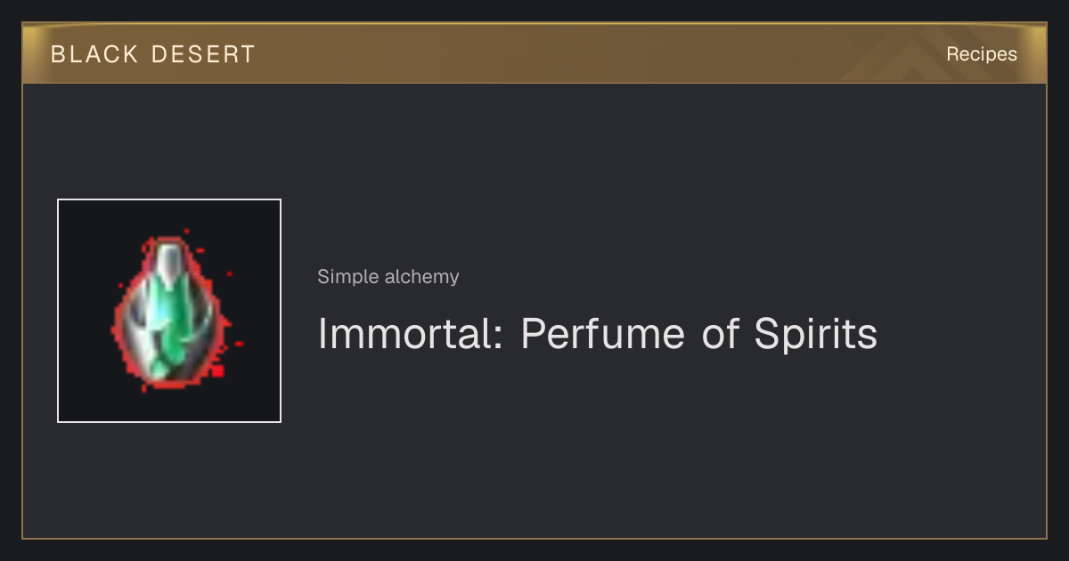Click the BLACK DESERT logo text
Viewport: 1069px width, 561px height.
point(153,54)
